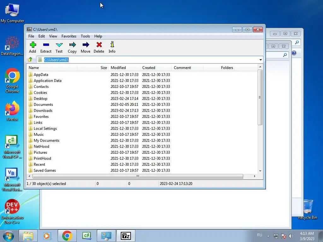Click the RU language indicator

260,235
